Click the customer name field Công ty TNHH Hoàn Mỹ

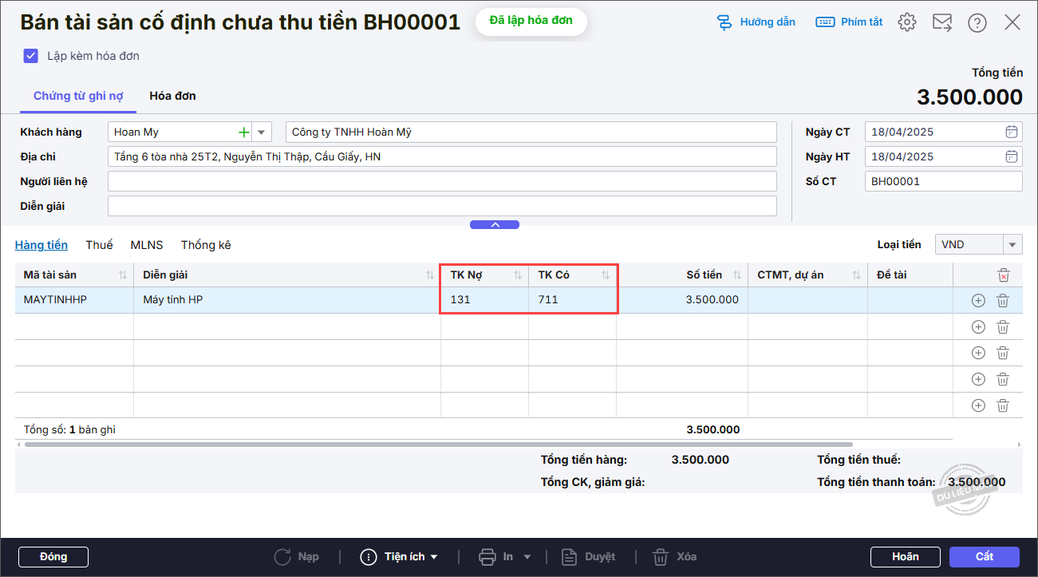point(531,132)
